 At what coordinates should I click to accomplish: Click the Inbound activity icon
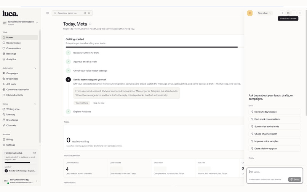[x=4, y=95]
